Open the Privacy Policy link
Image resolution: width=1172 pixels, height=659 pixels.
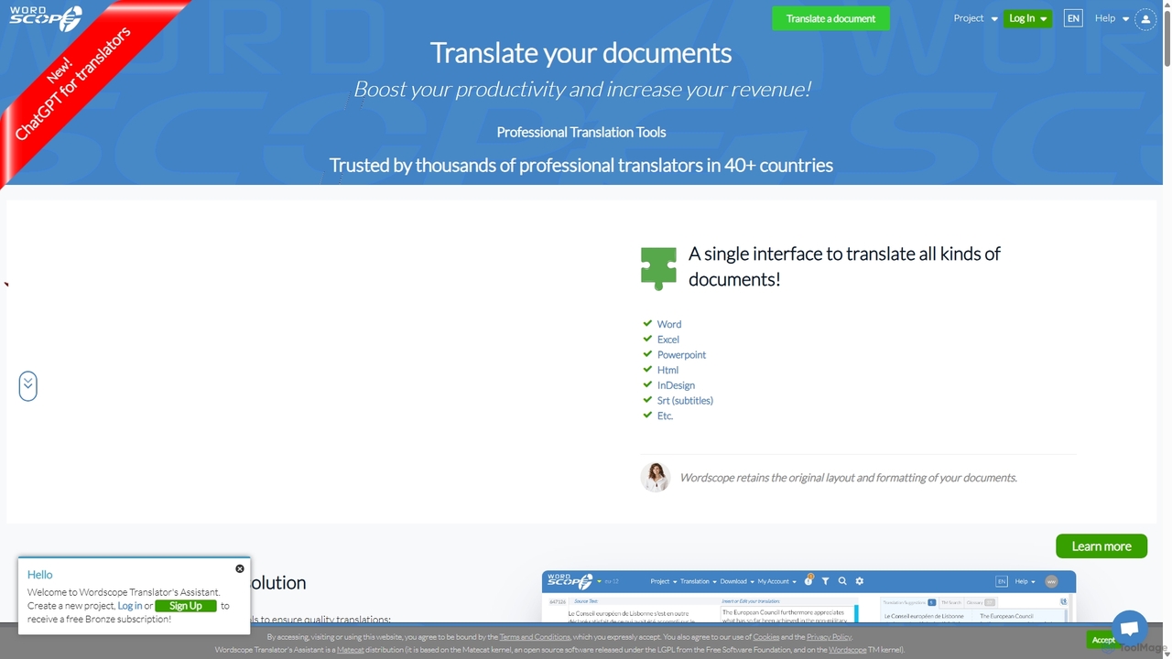829,637
